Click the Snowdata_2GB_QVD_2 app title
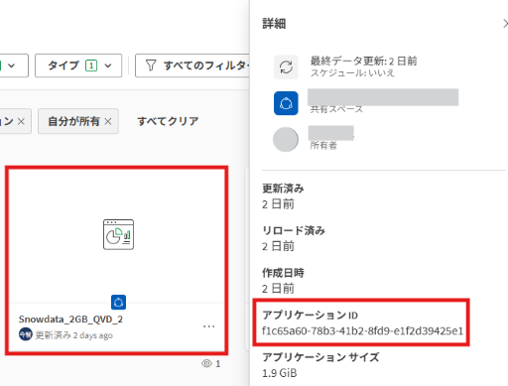The height and width of the screenshot is (386, 508). [x=70, y=320]
